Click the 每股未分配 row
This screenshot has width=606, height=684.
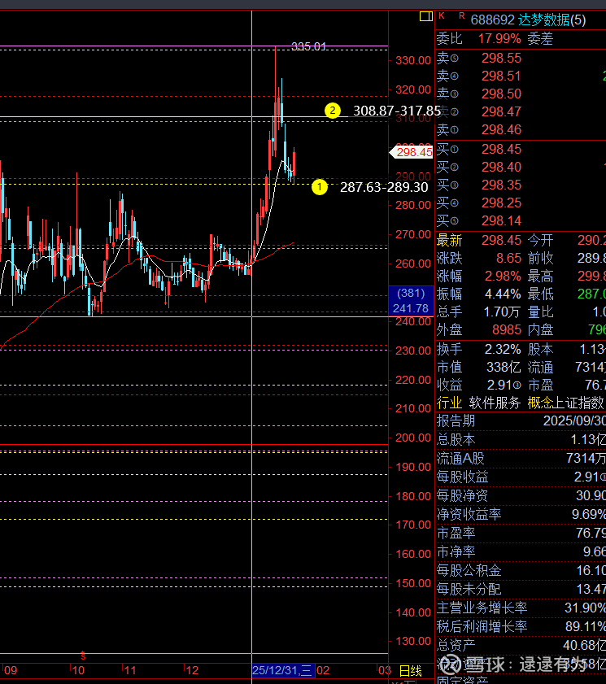click(x=521, y=590)
